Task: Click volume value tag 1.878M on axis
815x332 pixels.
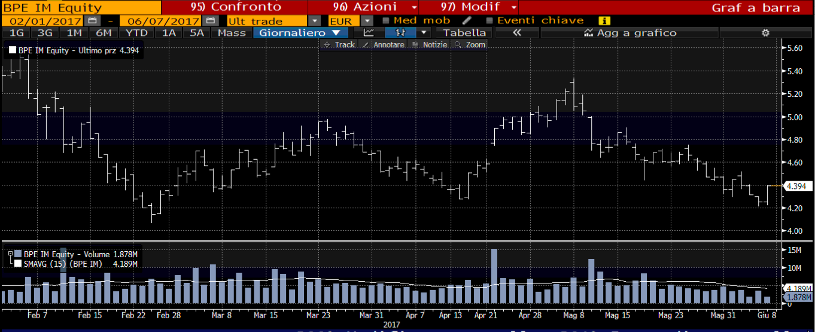Action: pyautogui.click(x=799, y=297)
